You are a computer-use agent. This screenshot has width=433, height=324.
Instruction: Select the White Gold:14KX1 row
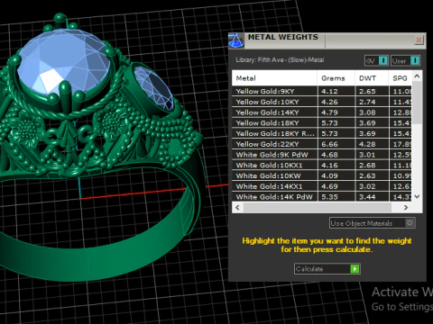coord(322,186)
